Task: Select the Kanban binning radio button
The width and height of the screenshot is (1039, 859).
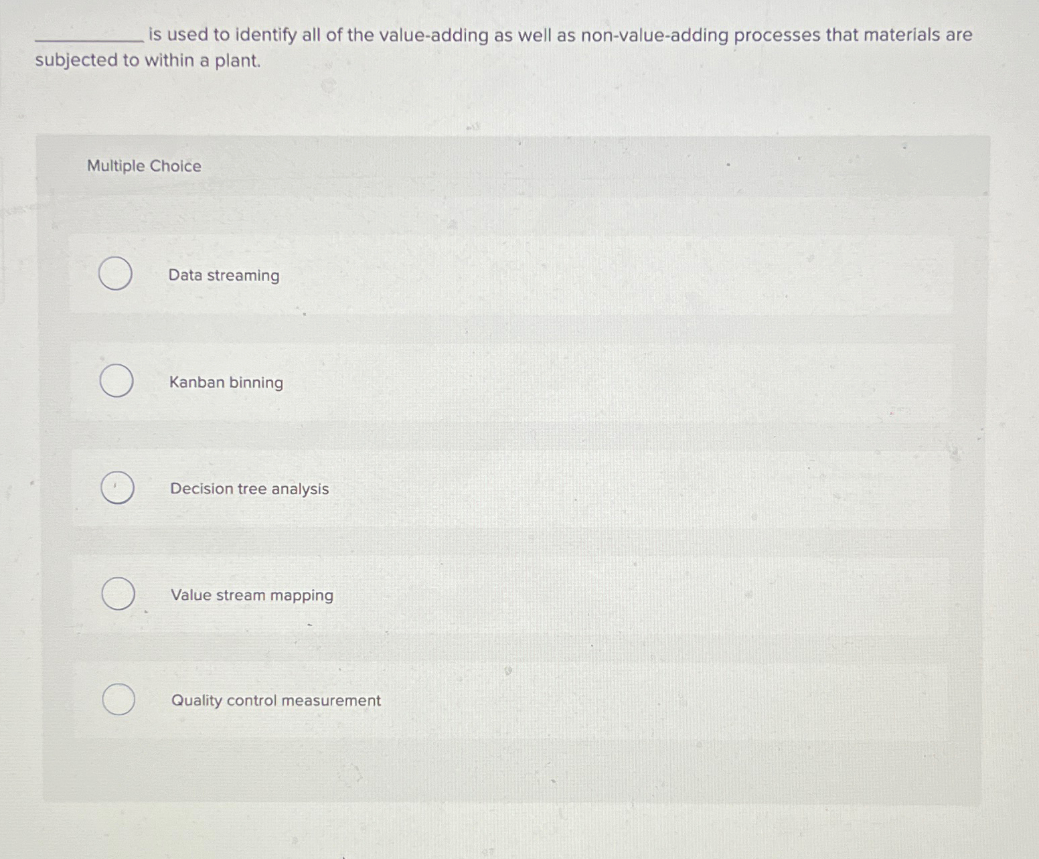Action: click(116, 381)
